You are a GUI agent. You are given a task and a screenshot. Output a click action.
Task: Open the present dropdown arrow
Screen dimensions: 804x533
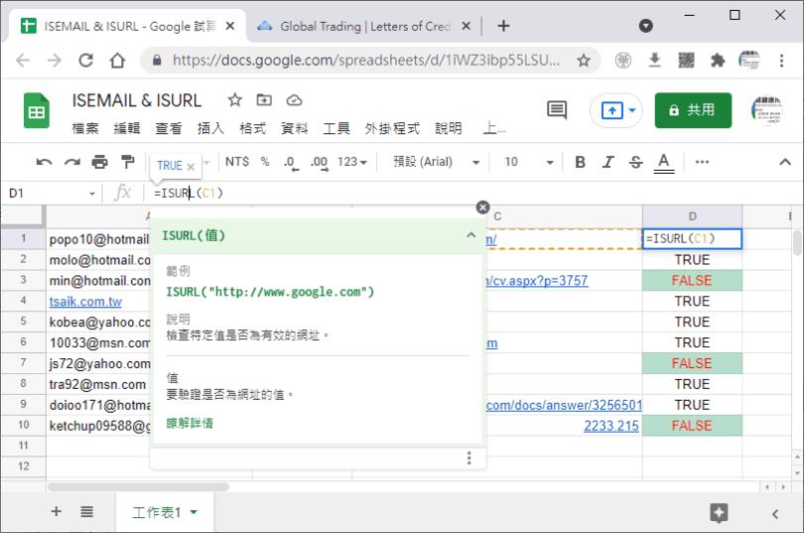coord(632,110)
